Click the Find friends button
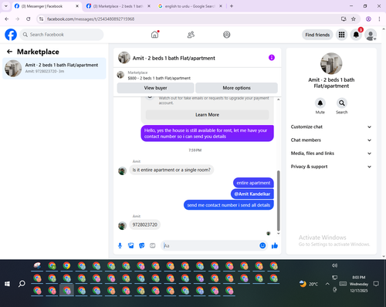This screenshot has width=386, height=307. coord(317,35)
